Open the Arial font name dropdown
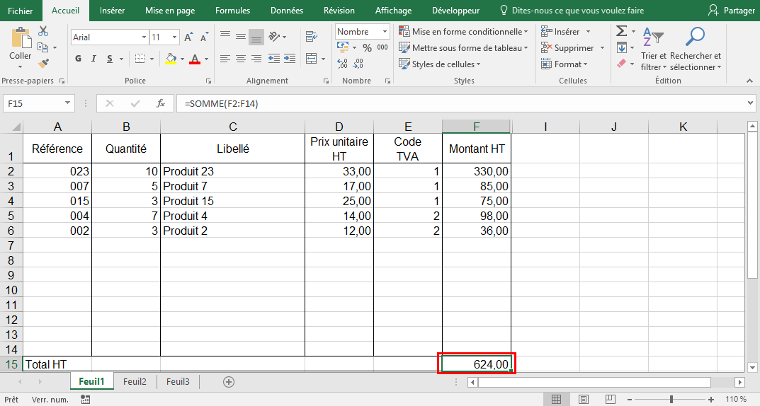This screenshot has width=760, height=406. tap(144, 37)
